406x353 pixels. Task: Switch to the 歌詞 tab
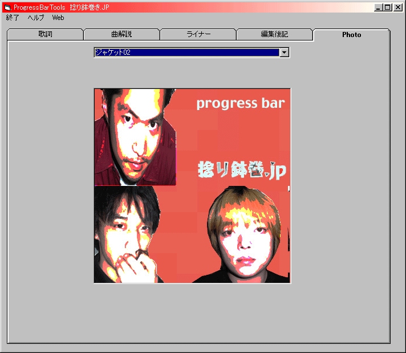pyautogui.click(x=45, y=34)
